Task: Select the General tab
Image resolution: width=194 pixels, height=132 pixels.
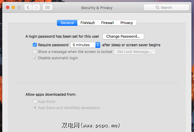Action: 67,23
